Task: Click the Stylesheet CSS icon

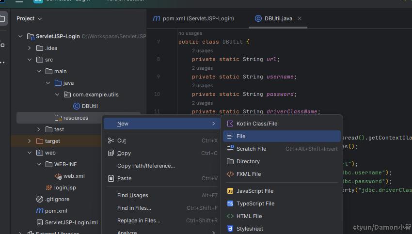Action: pos(230,229)
